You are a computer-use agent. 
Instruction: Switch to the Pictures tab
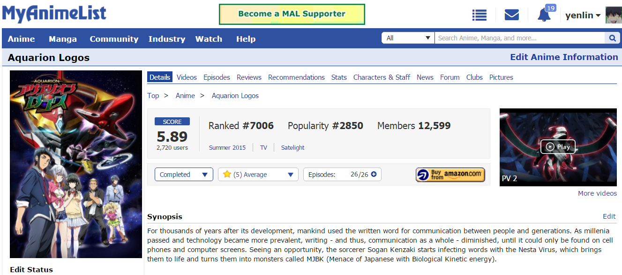point(501,77)
